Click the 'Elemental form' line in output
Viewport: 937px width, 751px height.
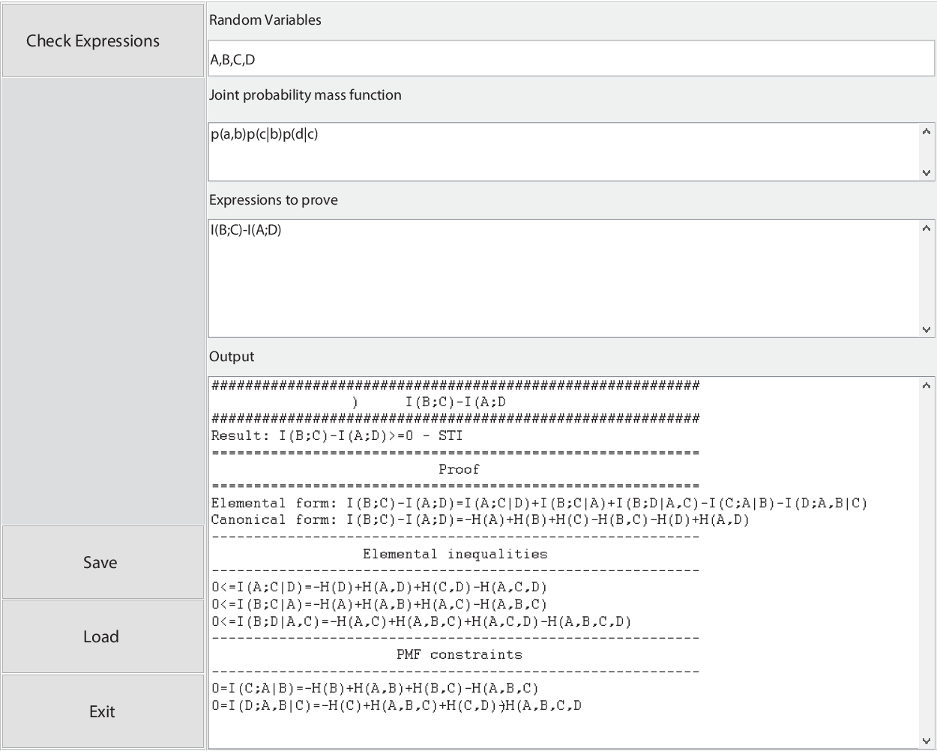539,503
